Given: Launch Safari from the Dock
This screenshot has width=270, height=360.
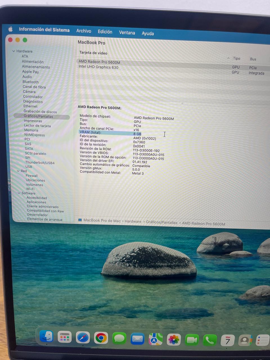Looking at the screenshot, I should (x=83, y=337).
